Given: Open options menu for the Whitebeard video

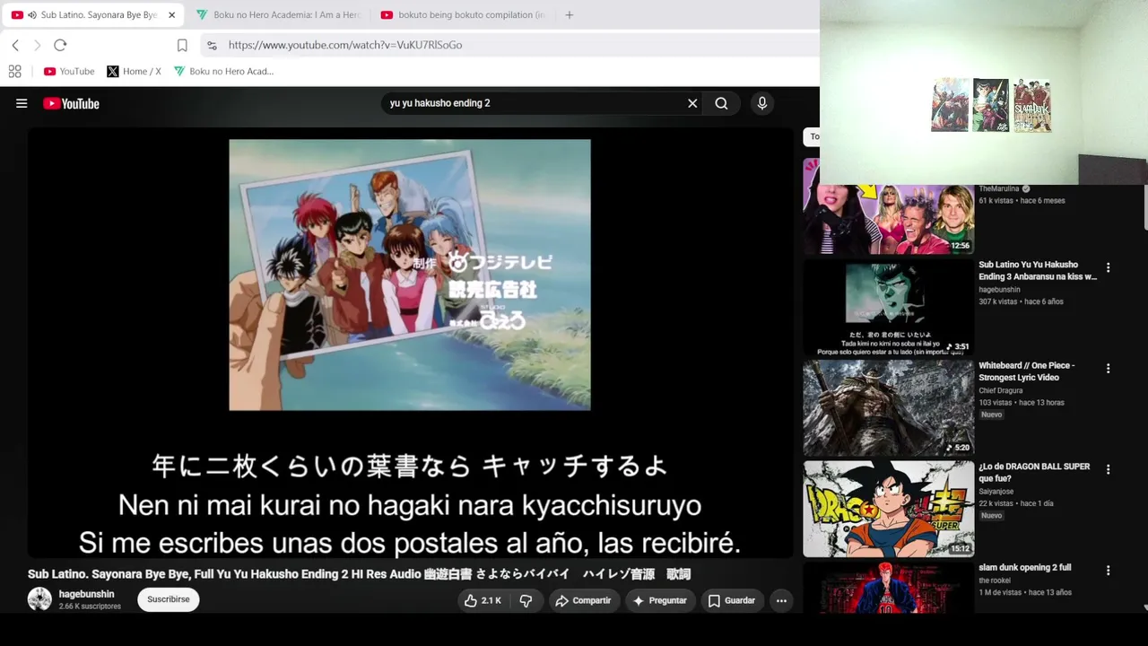Looking at the screenshot, I should [1108, 369].
